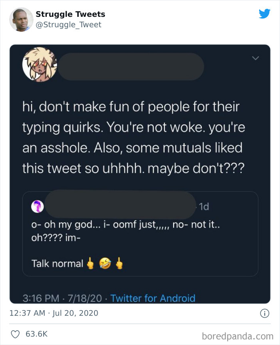Click the 'Struggle Tweets' display name
Image resolution: width=280 pixels, height=345 pixels.
click(x=70, y=14)
